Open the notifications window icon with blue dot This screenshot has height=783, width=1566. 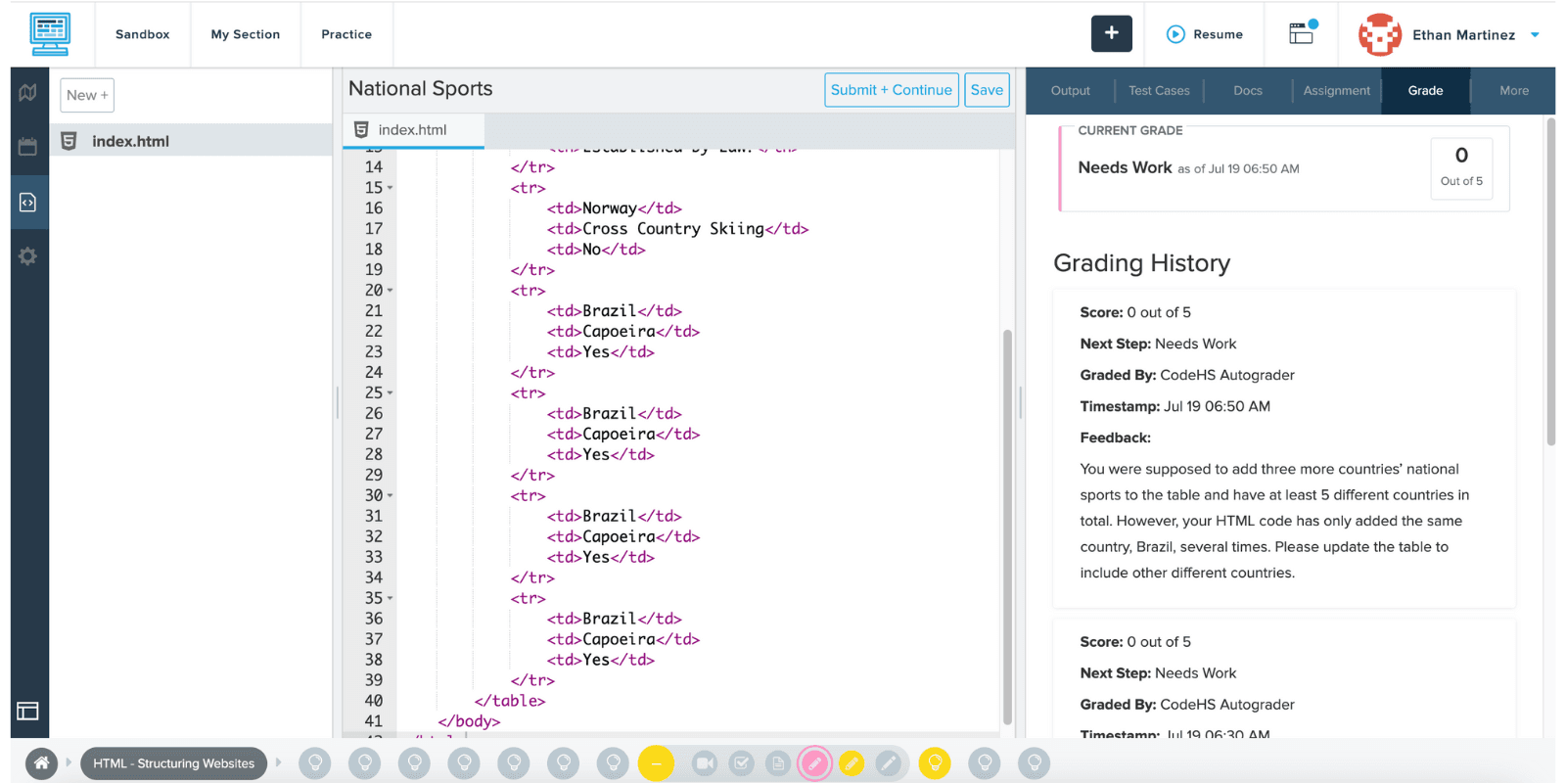coord(1302,33)
